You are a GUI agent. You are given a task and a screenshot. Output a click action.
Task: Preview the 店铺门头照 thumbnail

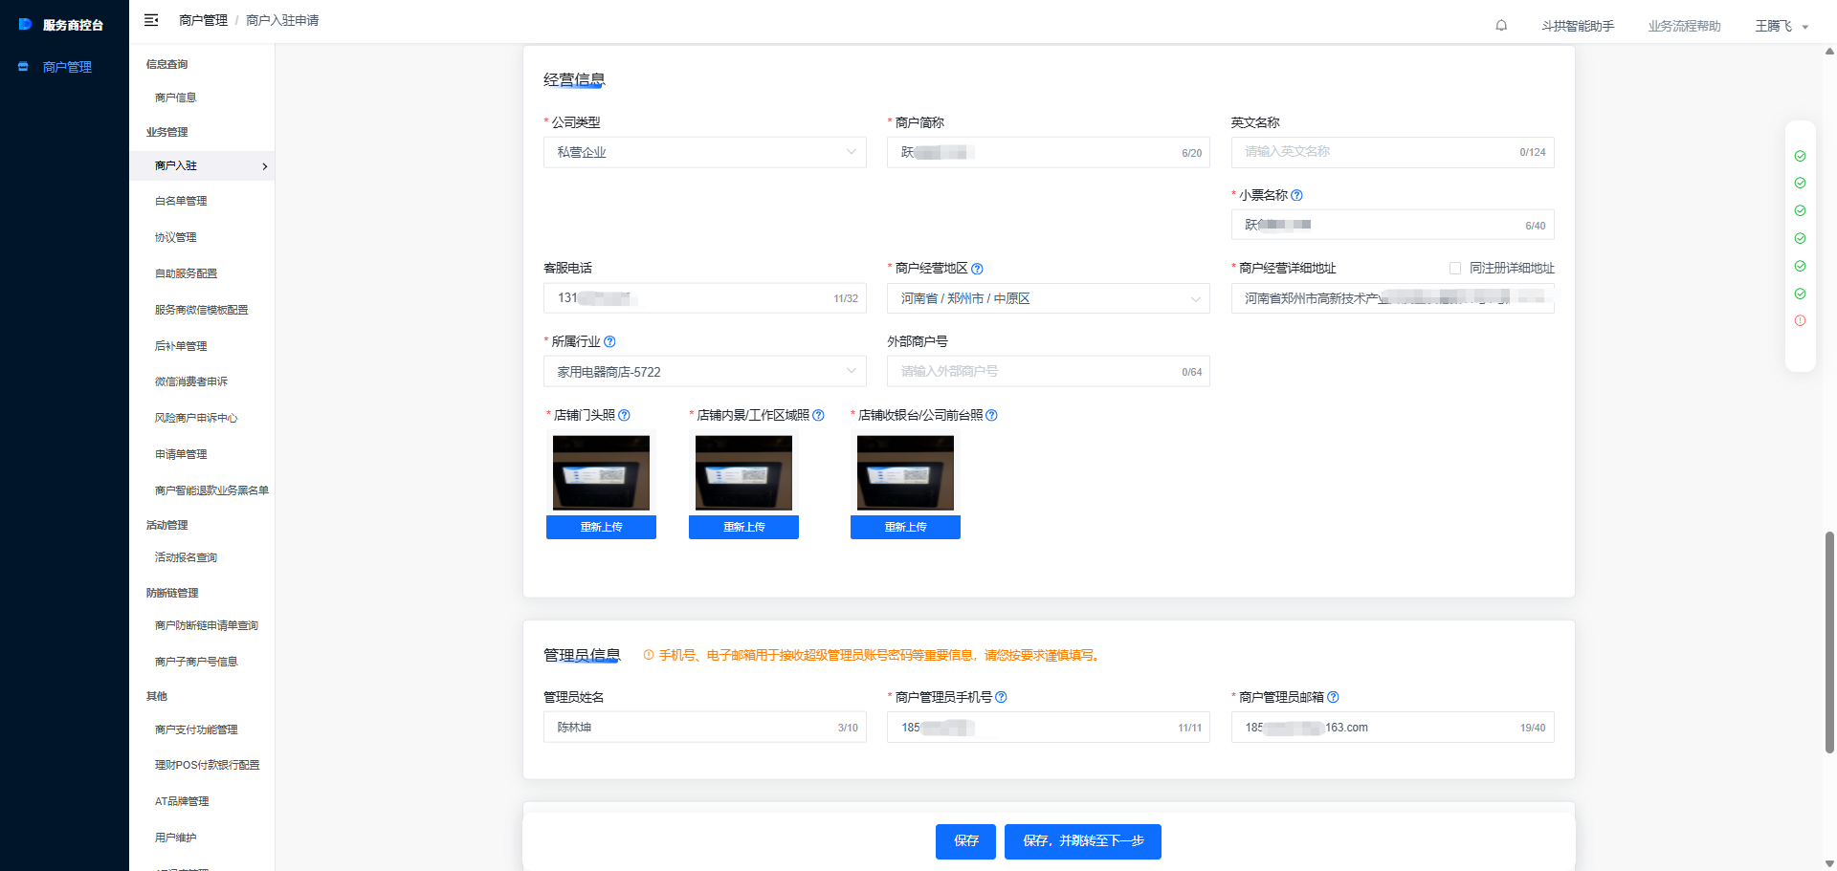pyautogui.click(x=601, y=472)
